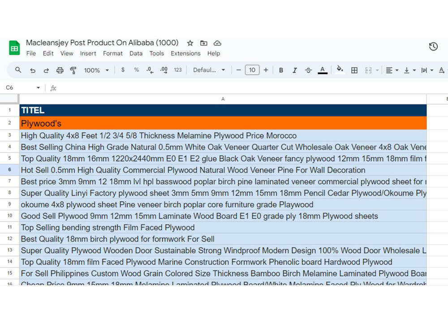Open the Tools menu
448x336 pixels.
point(156,53)
